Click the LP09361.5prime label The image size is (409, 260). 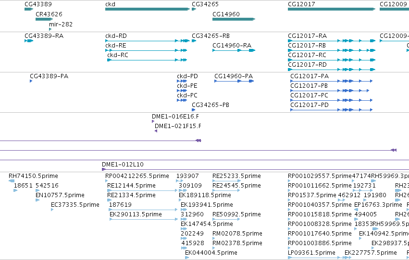pos(312,253)
